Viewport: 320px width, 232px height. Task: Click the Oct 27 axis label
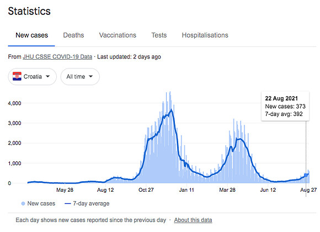click(x=146, y=190)
